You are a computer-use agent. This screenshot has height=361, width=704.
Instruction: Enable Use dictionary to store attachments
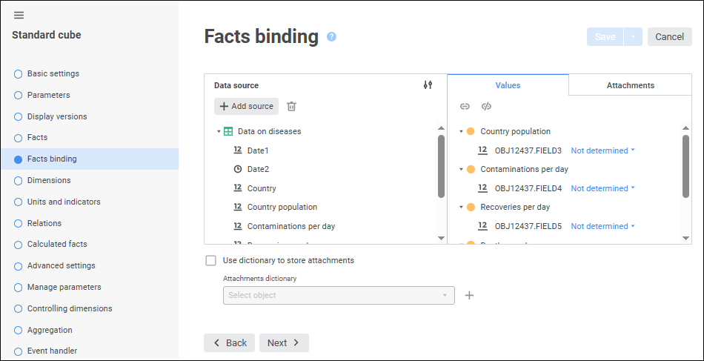pyautogui.click(x=211, y=260)
